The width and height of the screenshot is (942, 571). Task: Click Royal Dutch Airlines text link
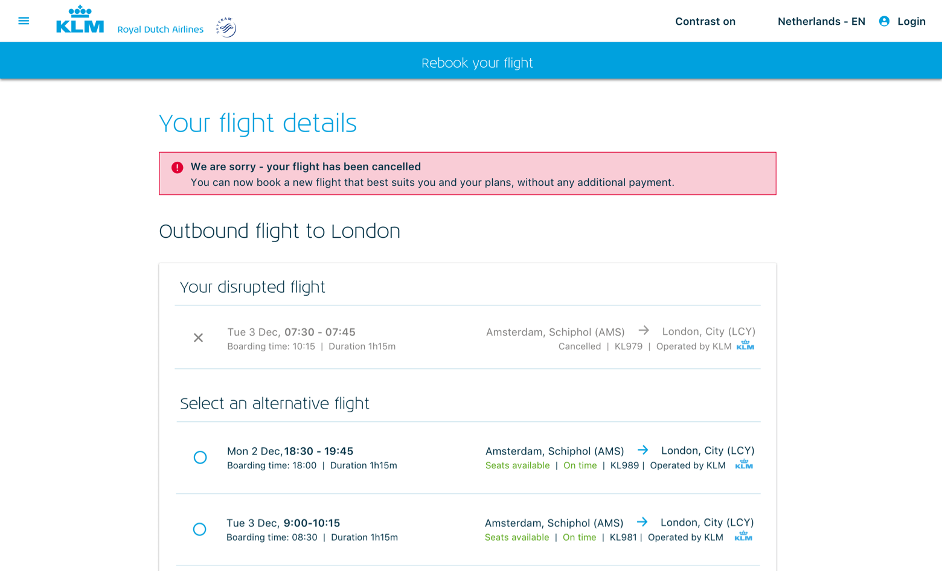(160, 30)
